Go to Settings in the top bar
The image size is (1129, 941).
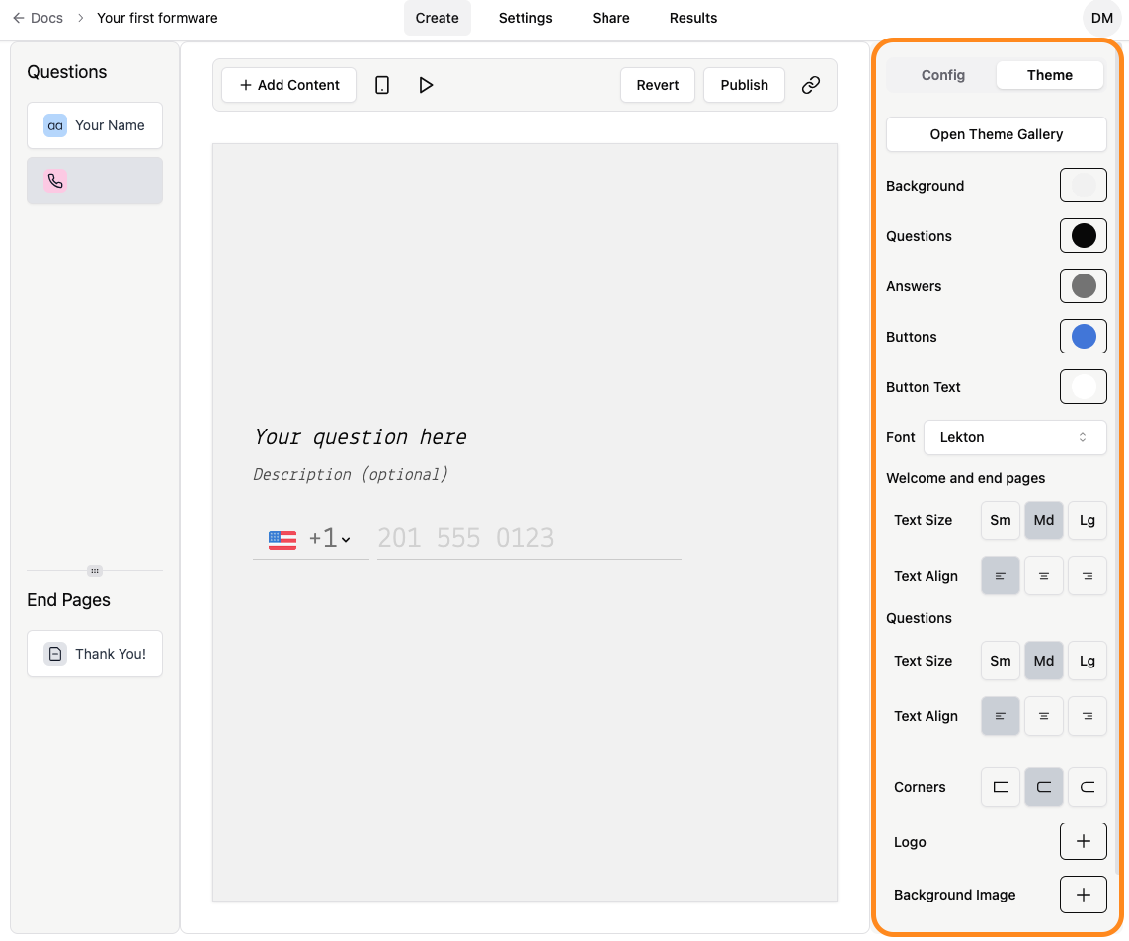pyautogui.click(x=524, y=18)
